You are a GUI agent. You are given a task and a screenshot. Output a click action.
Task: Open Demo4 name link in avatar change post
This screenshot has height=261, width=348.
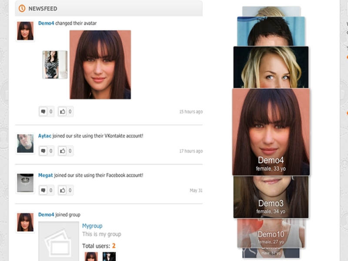tap(46, 23)
